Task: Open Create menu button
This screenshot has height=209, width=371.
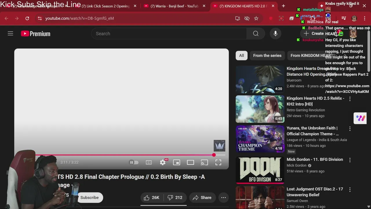Action: click(x=314, y=34)
